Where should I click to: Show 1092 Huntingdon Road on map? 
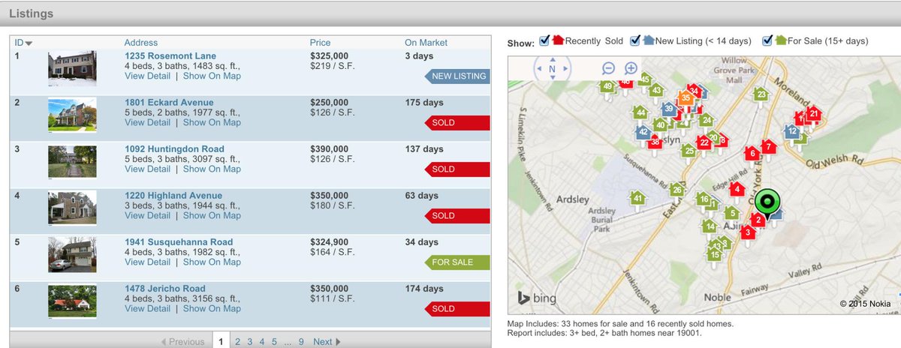212,169
